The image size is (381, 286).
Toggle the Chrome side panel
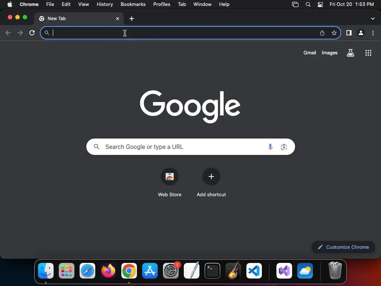[349, 33]
